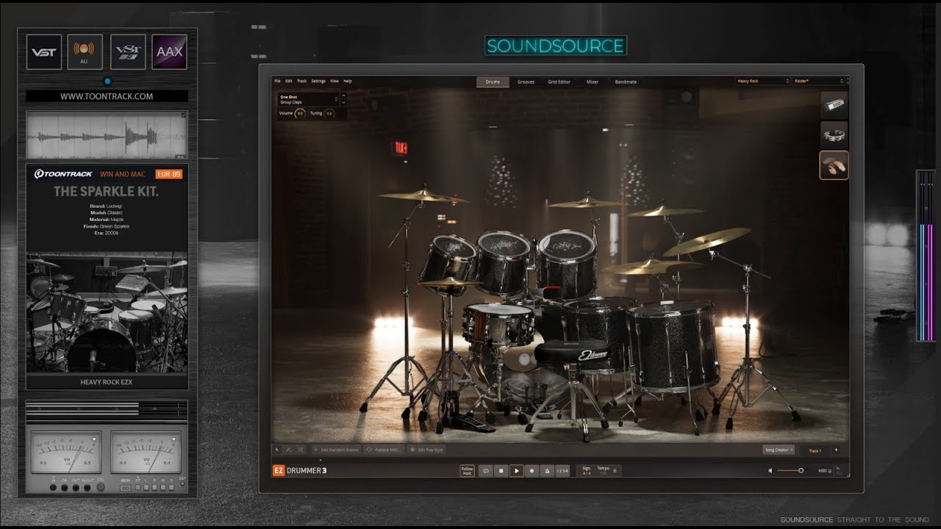941x529 pixels.
Task: Open the Edit menu
Action: tap(289, 81)
